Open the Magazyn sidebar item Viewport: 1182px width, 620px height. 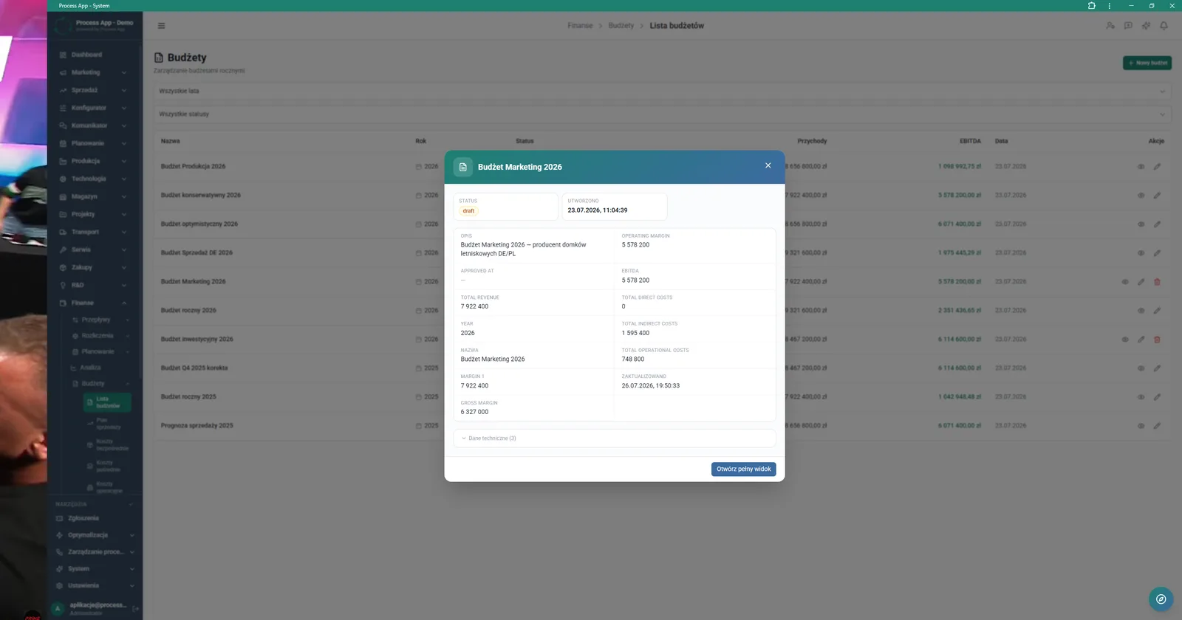(93, 196)
